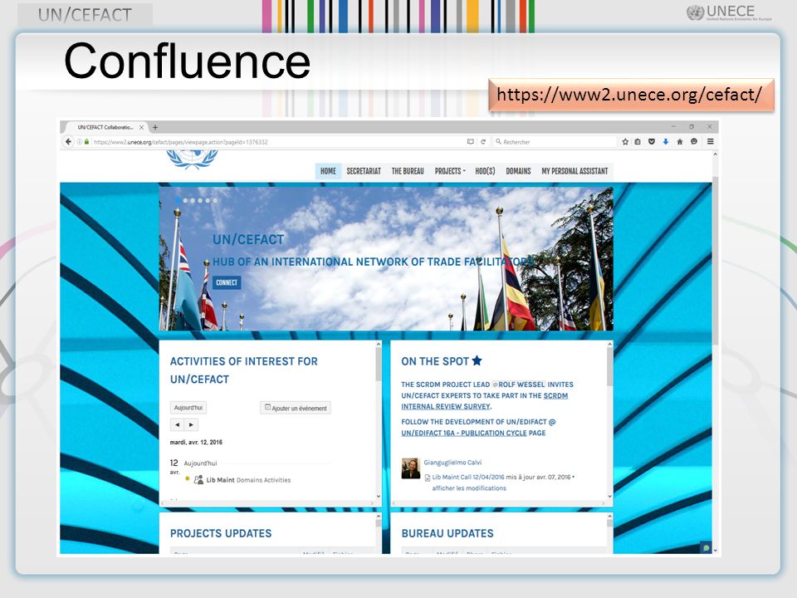This screenshot has width=797, height=598.
Task: Close the UN/CEFACT Collaboration tab
Action: point(142,127)
